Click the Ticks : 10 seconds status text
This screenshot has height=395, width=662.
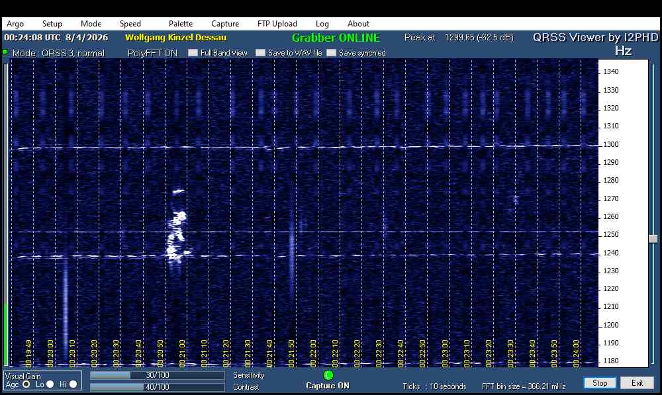click(x=434, y=386)
